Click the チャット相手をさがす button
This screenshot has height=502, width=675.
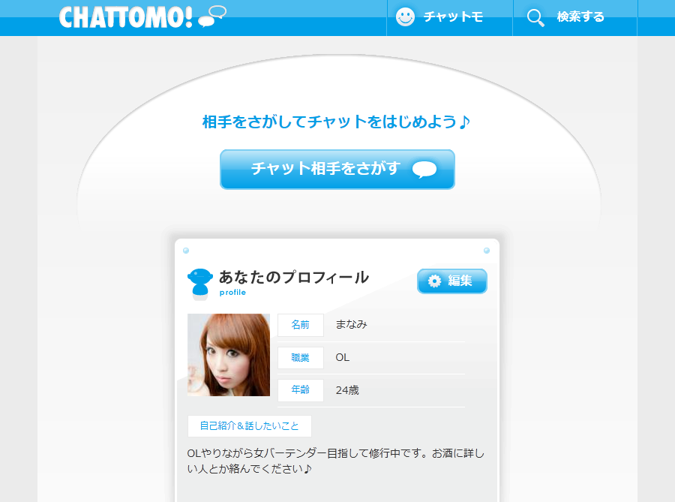click(337, 169)
